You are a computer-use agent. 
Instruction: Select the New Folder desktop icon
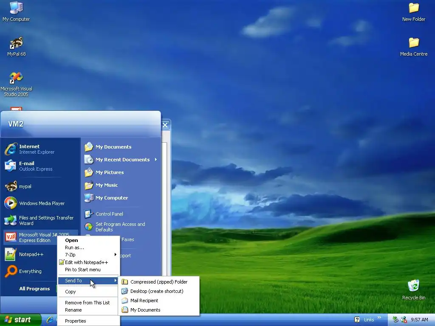pos(414,11)
